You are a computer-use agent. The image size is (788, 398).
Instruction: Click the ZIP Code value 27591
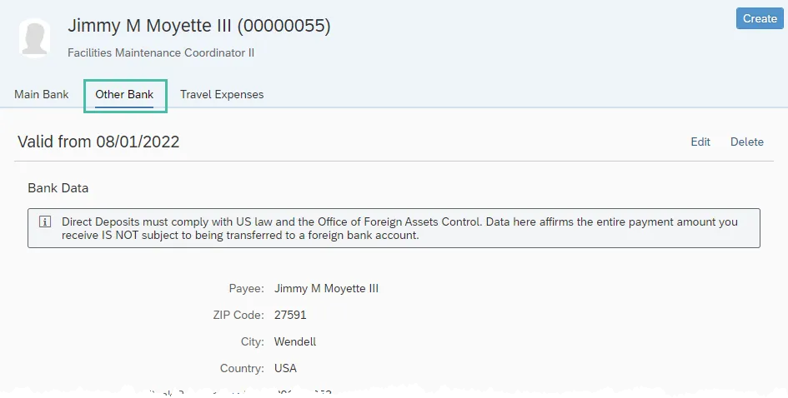coord(290,315)
